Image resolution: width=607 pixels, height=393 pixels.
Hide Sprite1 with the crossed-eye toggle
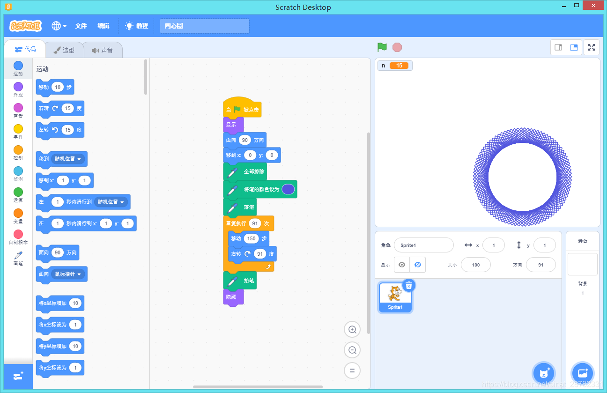tap(417, 265)
